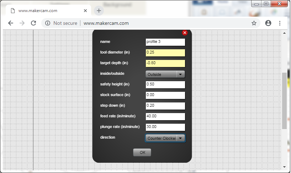291x173 pixels.
Task: Click the page's vertical scrollbar thumb
Action: click(x=284, y=101)
